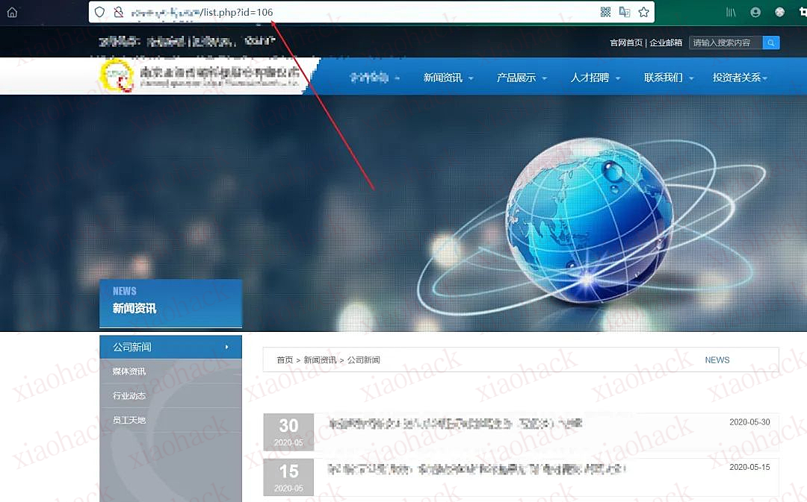Toggle the 公司新闻 sidebar item

(170, 346)
